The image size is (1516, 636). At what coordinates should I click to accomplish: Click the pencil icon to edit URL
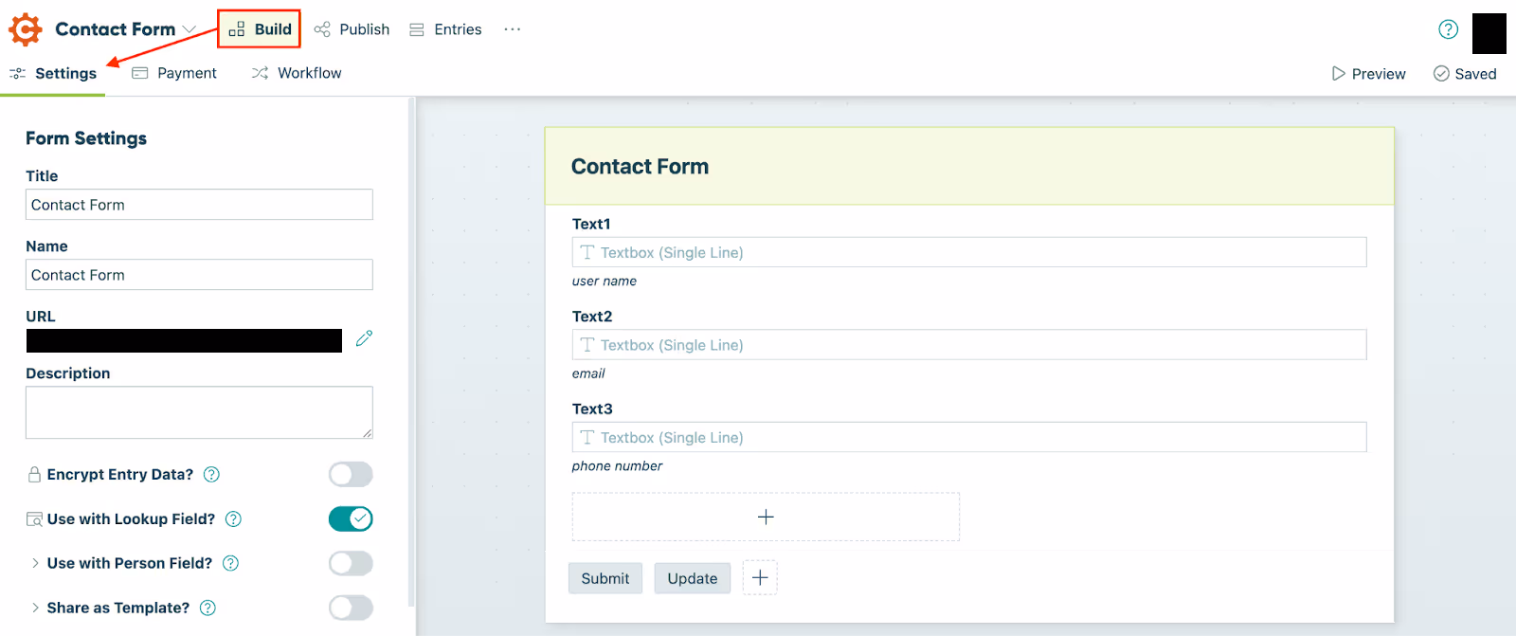point(364,338)
